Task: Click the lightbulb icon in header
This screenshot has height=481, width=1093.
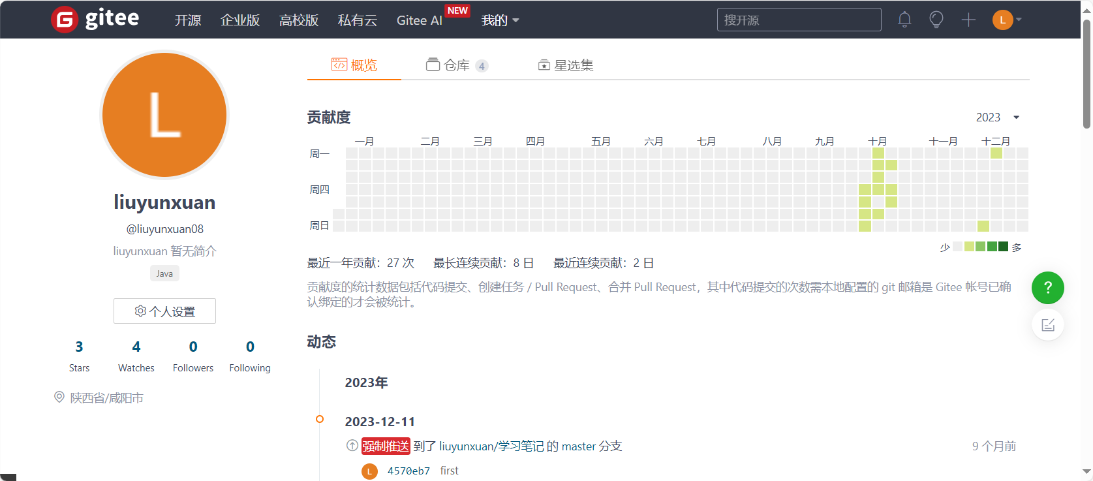Action: click(936, 20)
